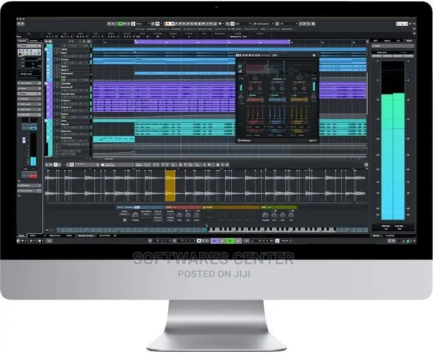Click the lower zone tab settings gear icon
433x353 pixels.
[x=115, y=235]
